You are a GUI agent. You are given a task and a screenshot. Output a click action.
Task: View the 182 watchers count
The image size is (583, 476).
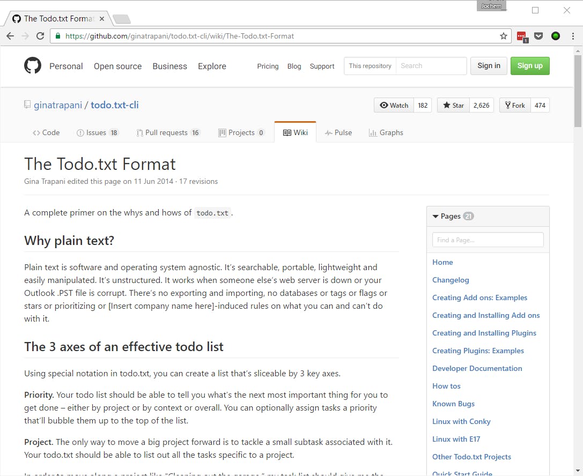[423, 105]
